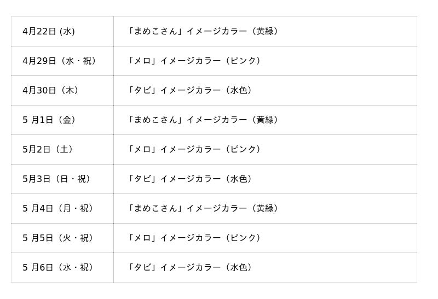438x299 pixels.
Task: Select「メロ」name in the 4月29日 row
Action: (142, 61)
